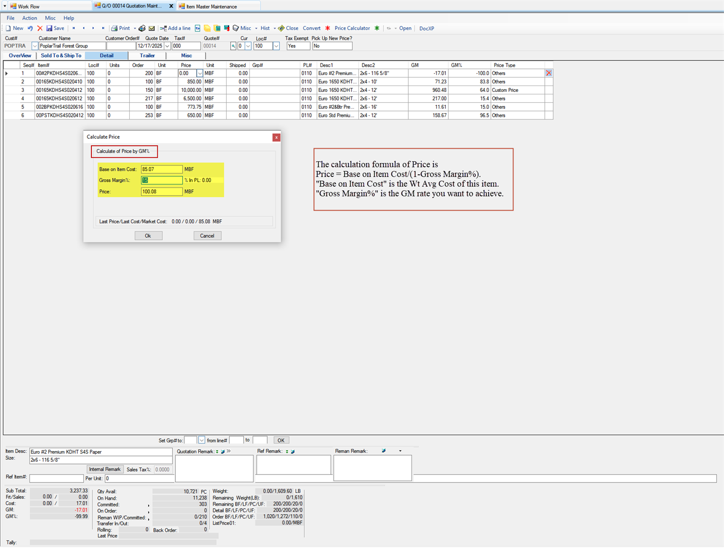Open the Action menu
Image resolution: width=724 pixels, height=548 pixels.
click(29, 18)
